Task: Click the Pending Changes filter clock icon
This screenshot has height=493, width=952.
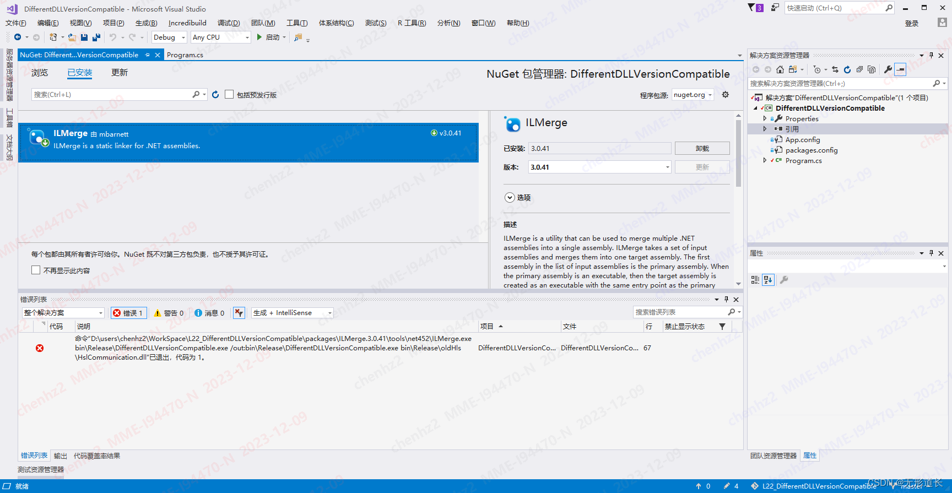Action: 817,69
